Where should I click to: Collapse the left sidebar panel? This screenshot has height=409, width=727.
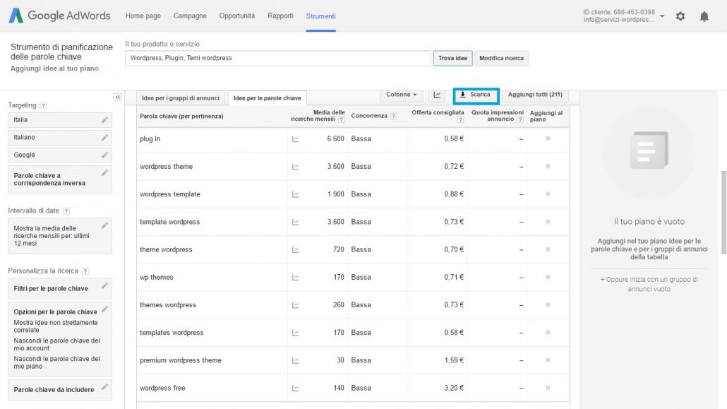(x=118, y=97)
